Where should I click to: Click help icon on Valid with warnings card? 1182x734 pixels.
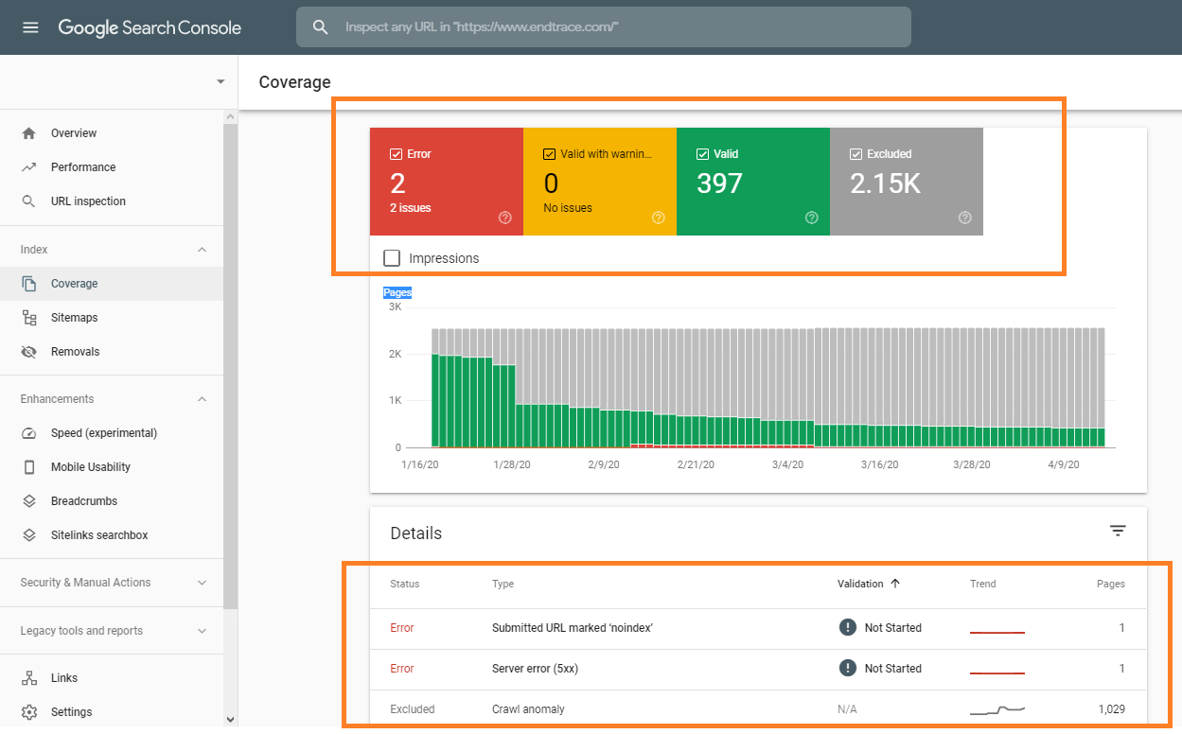tap(659, 218)
